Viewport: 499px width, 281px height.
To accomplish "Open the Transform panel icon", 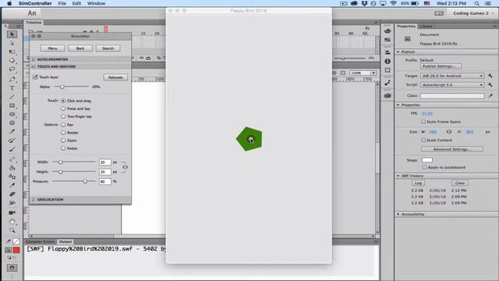I will (x=388, y=70).
